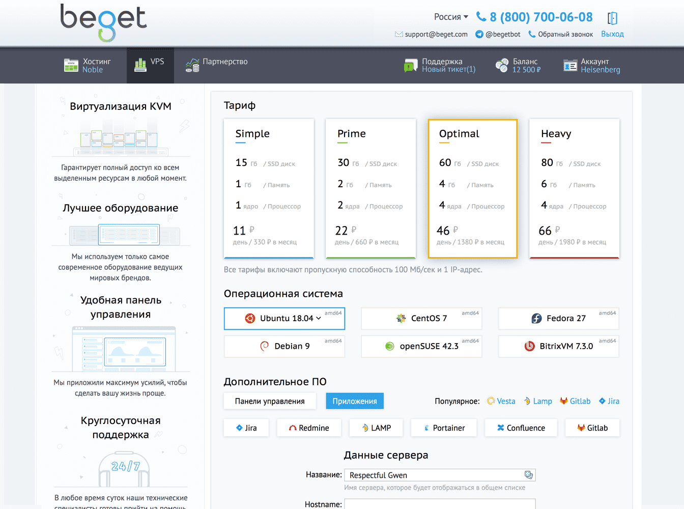Click the Виртуализация KVM illustration
Screen dimensions: 684x509
121,136
